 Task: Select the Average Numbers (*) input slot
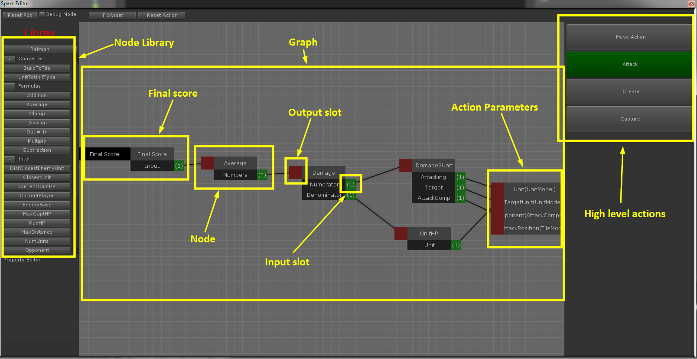click(x=262, y=175)
